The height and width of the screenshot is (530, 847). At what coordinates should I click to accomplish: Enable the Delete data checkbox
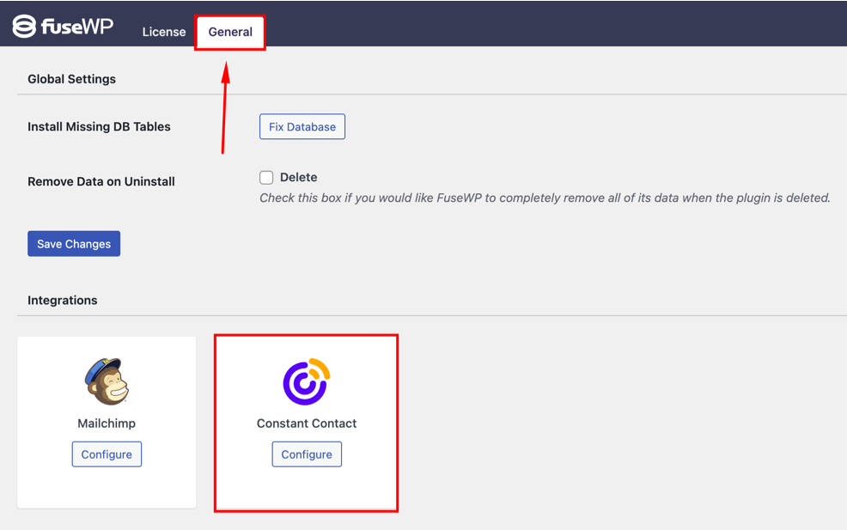coord(266,178)
